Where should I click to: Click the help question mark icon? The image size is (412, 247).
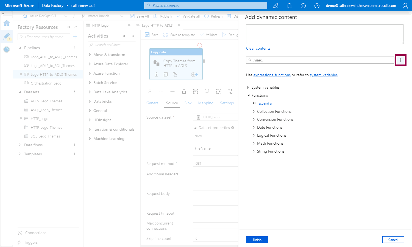[317, 6]
